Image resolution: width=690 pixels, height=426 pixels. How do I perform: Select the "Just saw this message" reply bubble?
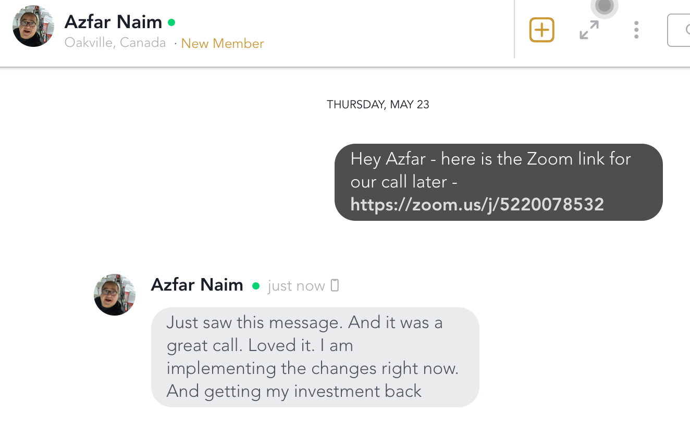coord(314,357)
